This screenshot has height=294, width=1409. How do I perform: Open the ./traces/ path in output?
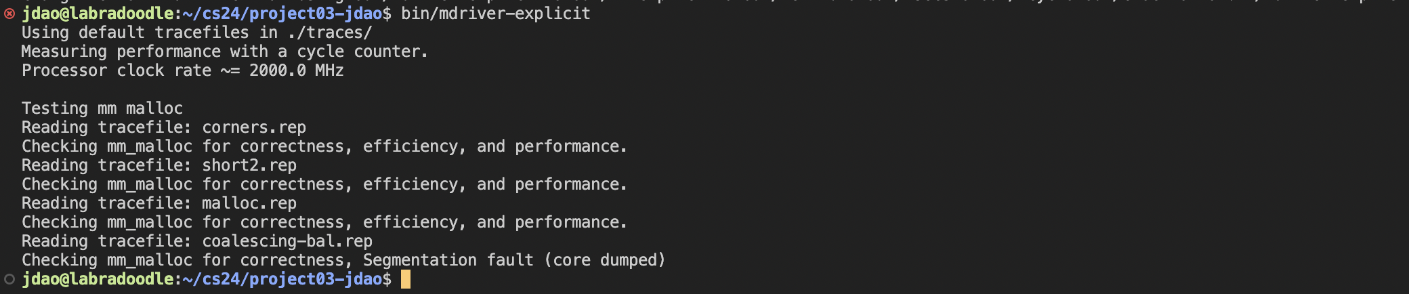[x=330, y=33]
